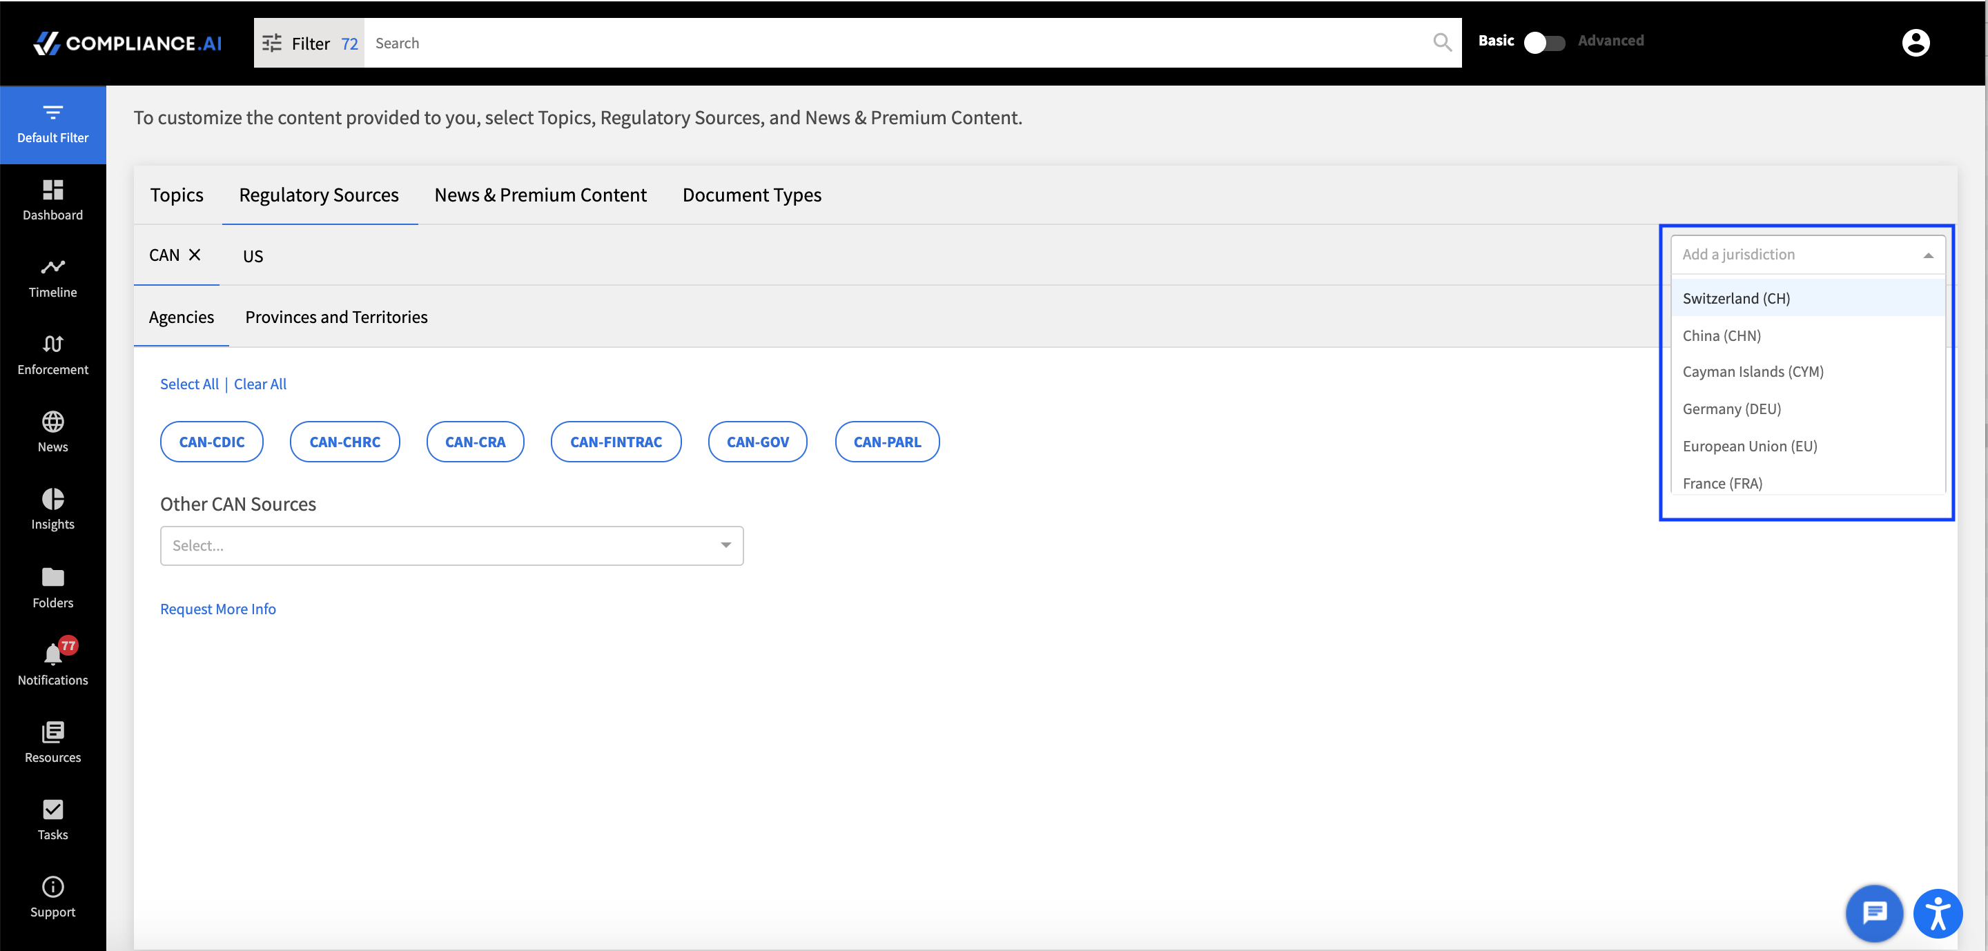1988x951 pixels.
Task: Click the Select All link
Action: pyautogui.click(x=189, y=383)
